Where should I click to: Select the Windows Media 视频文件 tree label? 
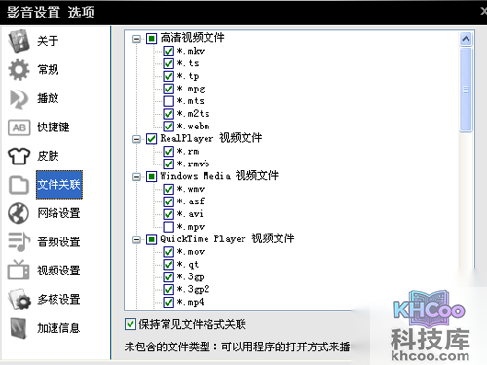pos(219,176)
